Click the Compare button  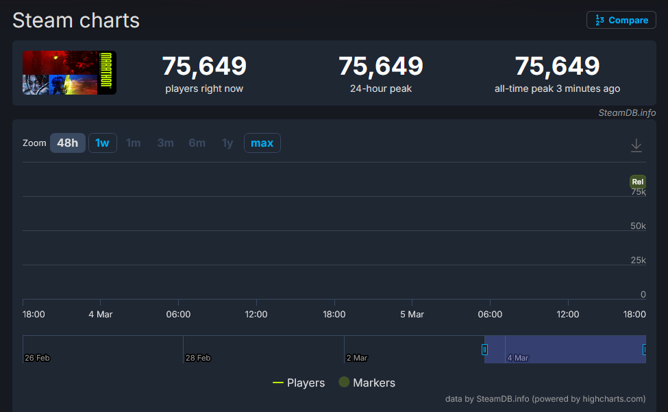click(621, 20)
